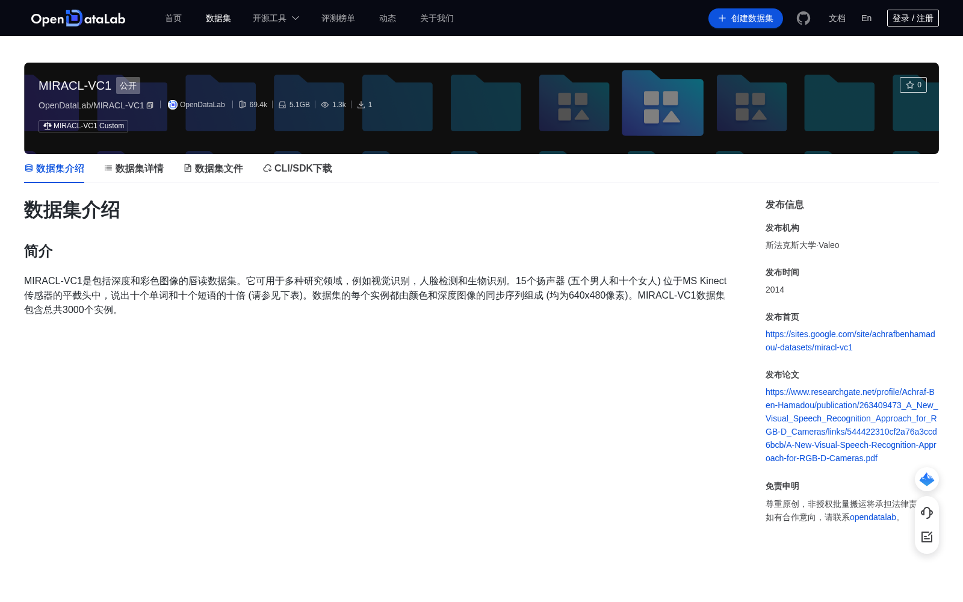Switch to 数据集文件 tab
Image resolution: width=963 pixels, height=602 pixels.
click(213, 169)
